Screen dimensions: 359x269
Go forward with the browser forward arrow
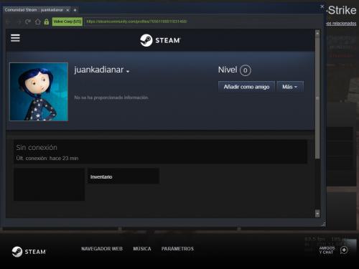coord(19,22)
